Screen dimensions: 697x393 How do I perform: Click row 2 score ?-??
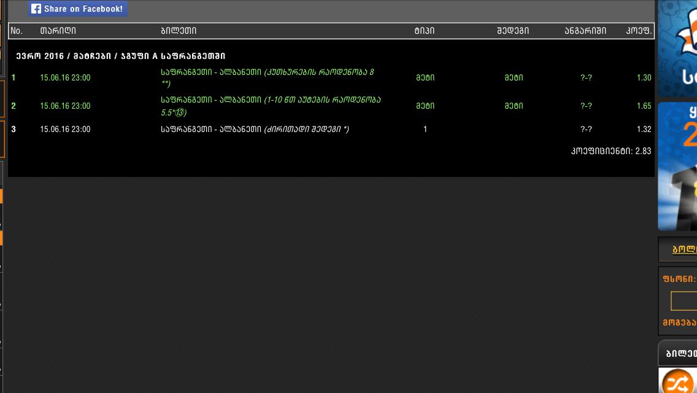click(x=586, y=106)
